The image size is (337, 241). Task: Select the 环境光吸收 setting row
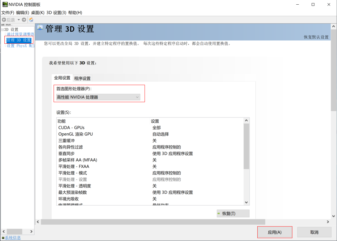click(x=150, y=199)
